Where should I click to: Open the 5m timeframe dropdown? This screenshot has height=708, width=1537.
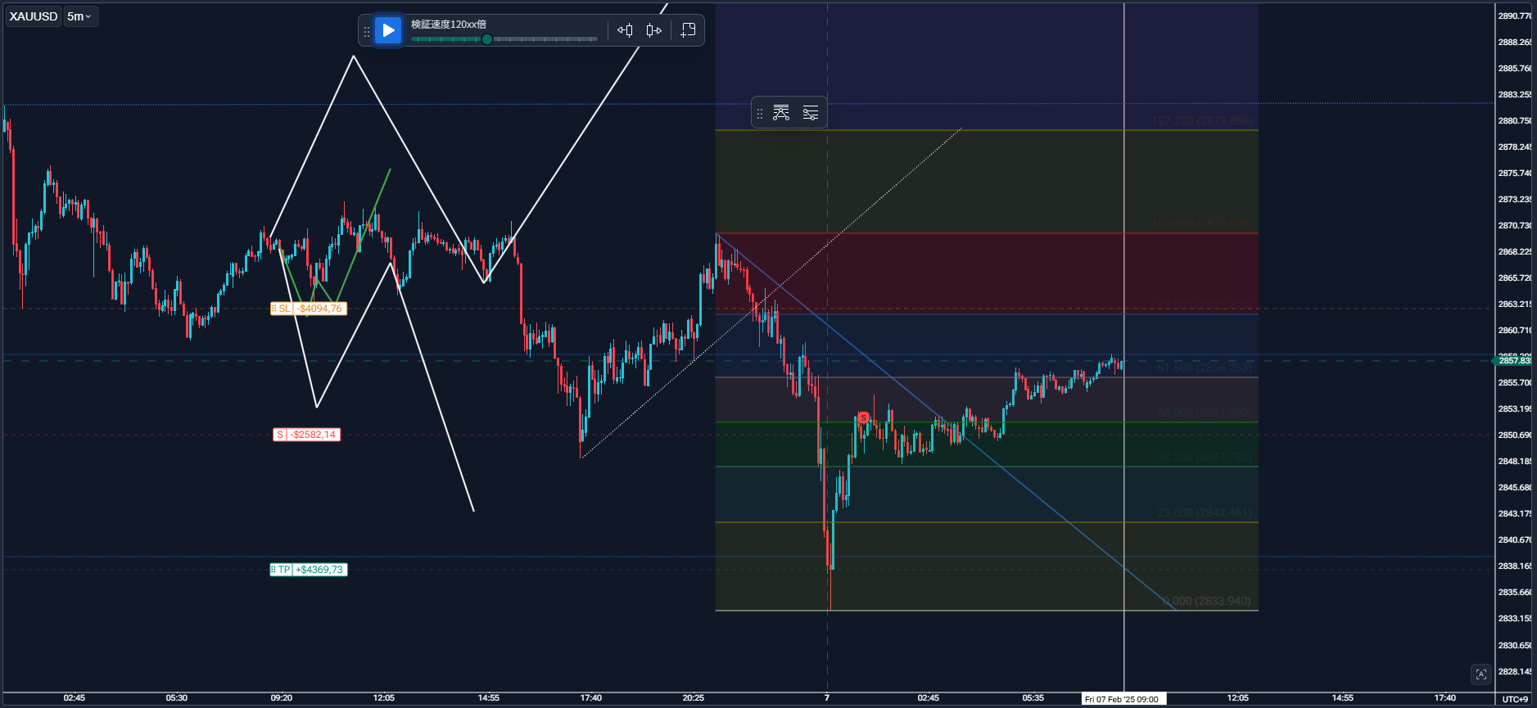click(79, 16)
